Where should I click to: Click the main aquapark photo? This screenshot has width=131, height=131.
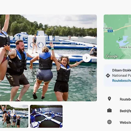pyautogui.click(x=48, y=58)
